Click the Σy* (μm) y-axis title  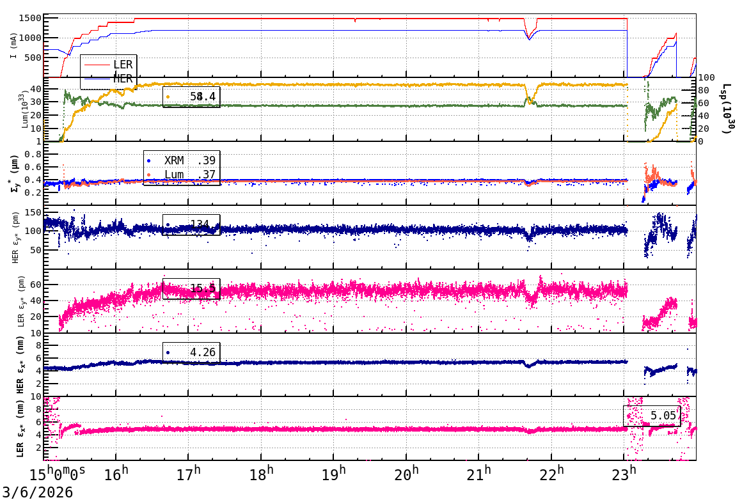click(x=13, y=173)
